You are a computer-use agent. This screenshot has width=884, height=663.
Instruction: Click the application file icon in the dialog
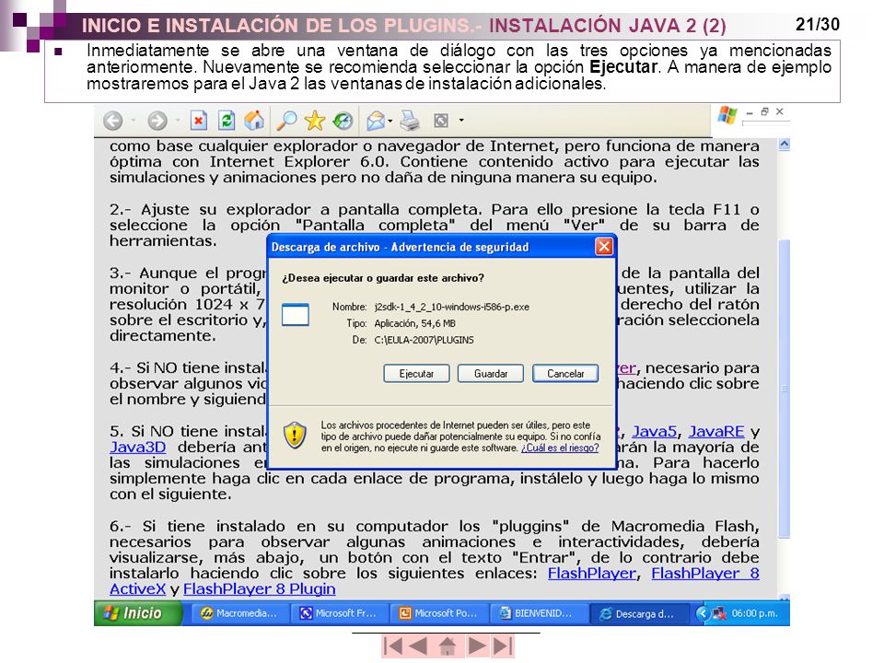pos(296,315)
